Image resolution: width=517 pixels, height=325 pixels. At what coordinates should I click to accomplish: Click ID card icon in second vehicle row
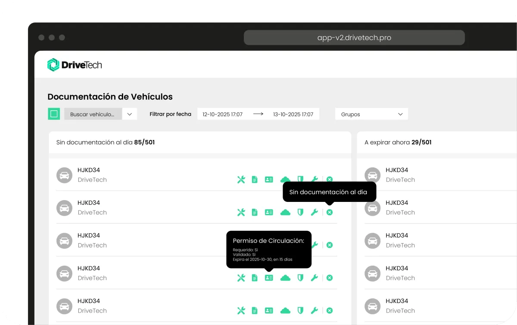[269, 212]
